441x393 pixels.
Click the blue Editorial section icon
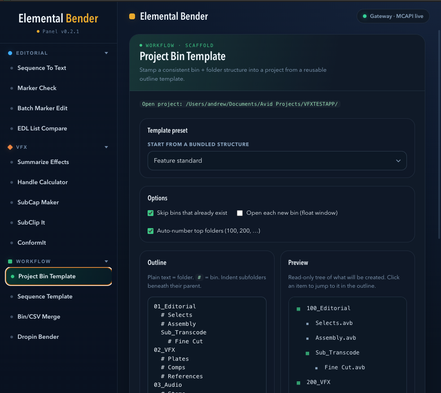pyautogui.click(x=10, y=53)
